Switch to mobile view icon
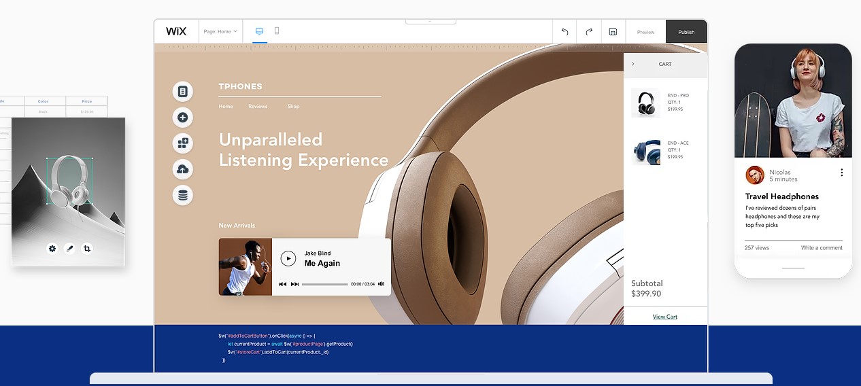The width and height of the screenshot is (861, 386). [277, 31]
